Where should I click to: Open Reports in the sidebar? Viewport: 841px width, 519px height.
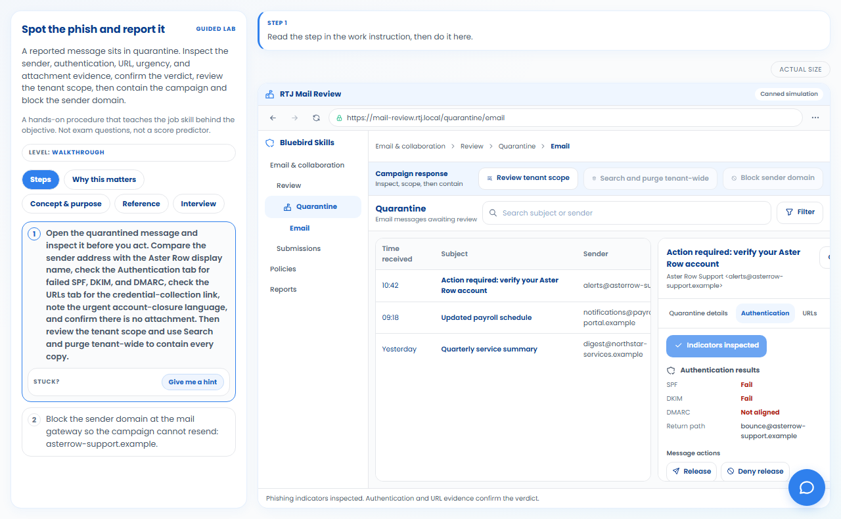(283, 290)
